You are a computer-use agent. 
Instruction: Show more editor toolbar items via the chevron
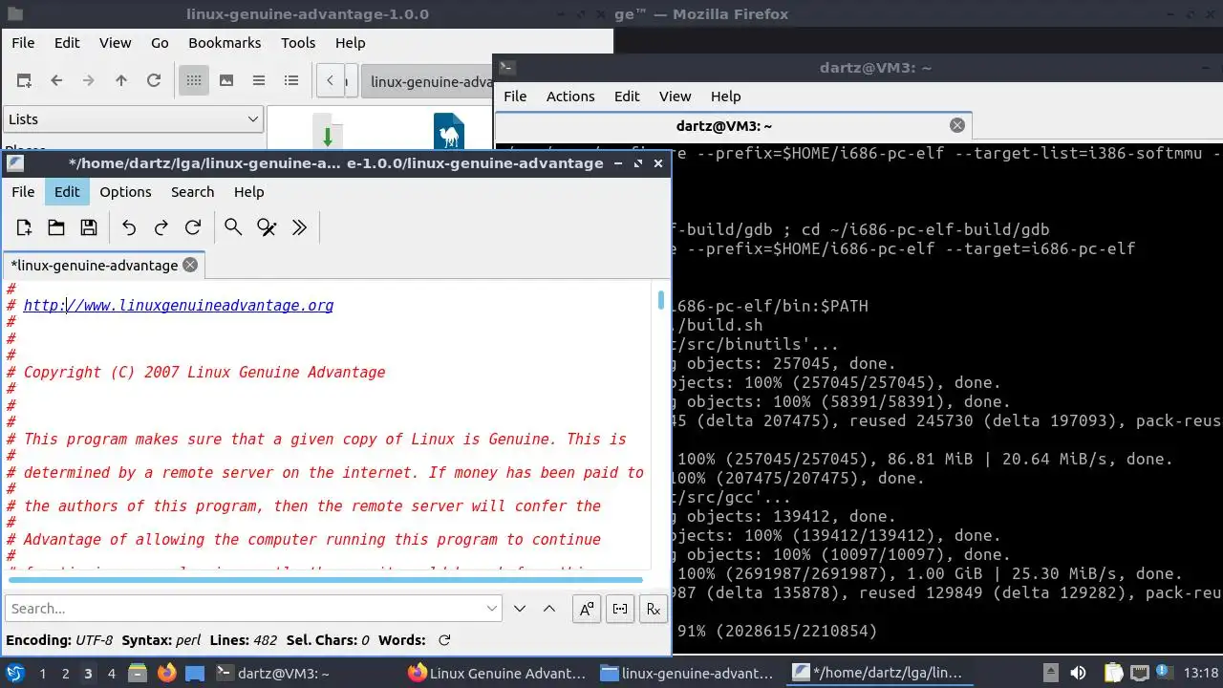(299, 227)
